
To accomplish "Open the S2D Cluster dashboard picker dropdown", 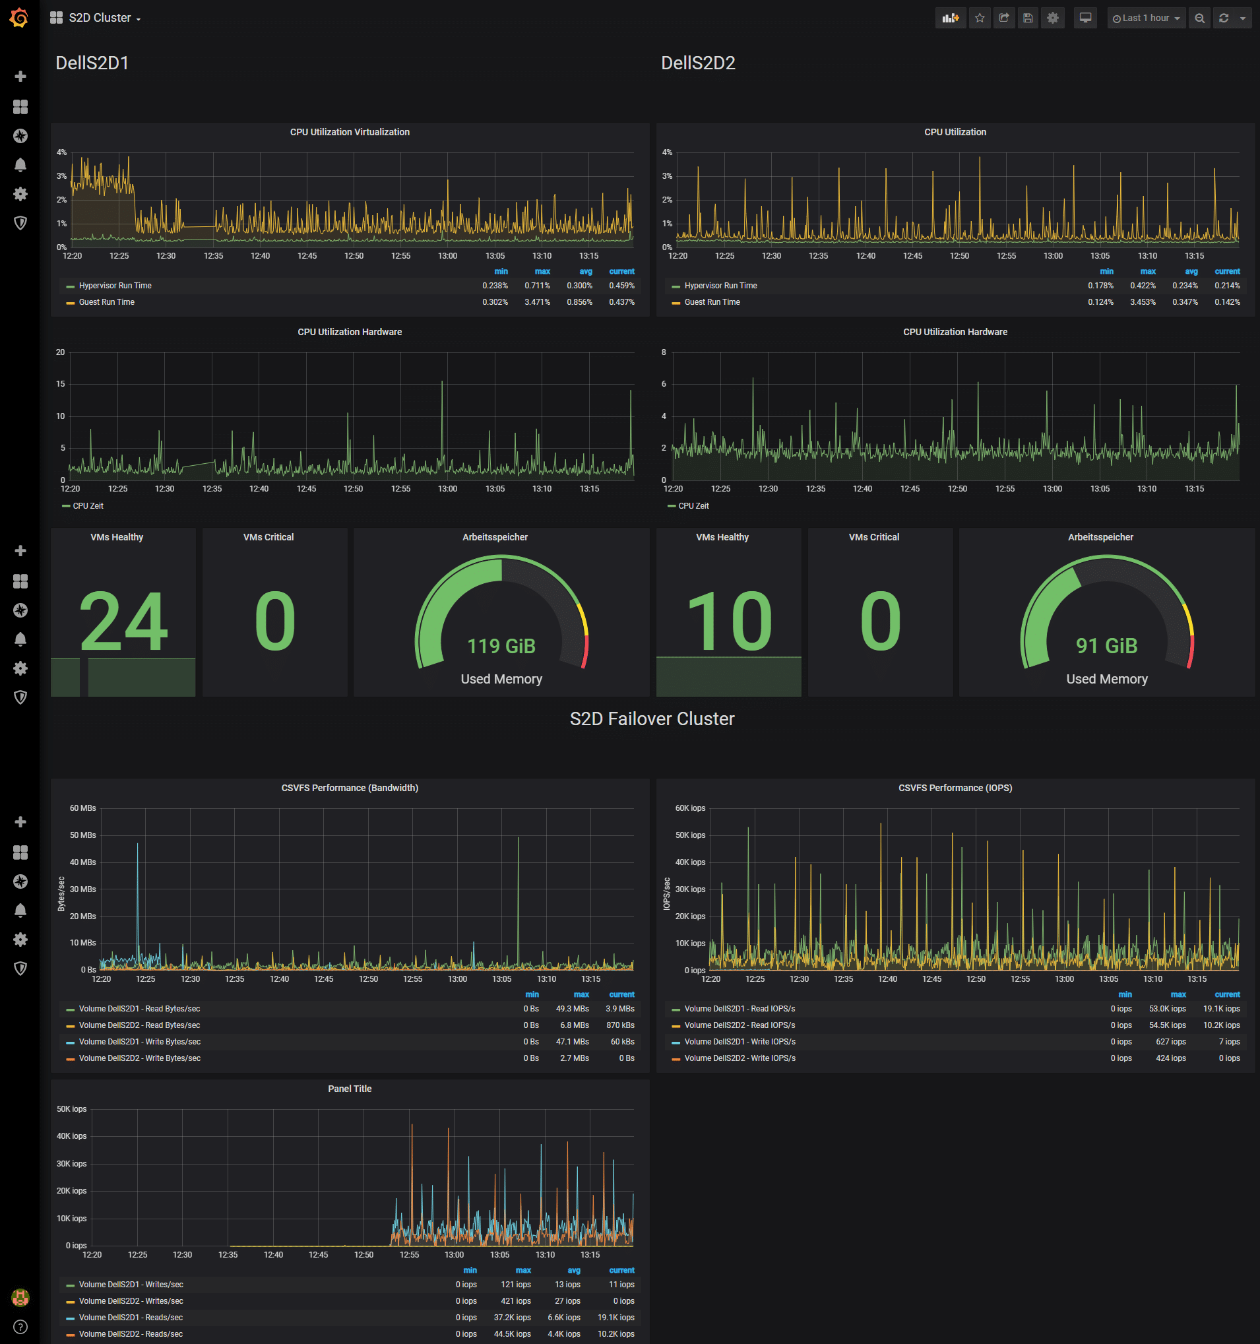I will (105, 18).
